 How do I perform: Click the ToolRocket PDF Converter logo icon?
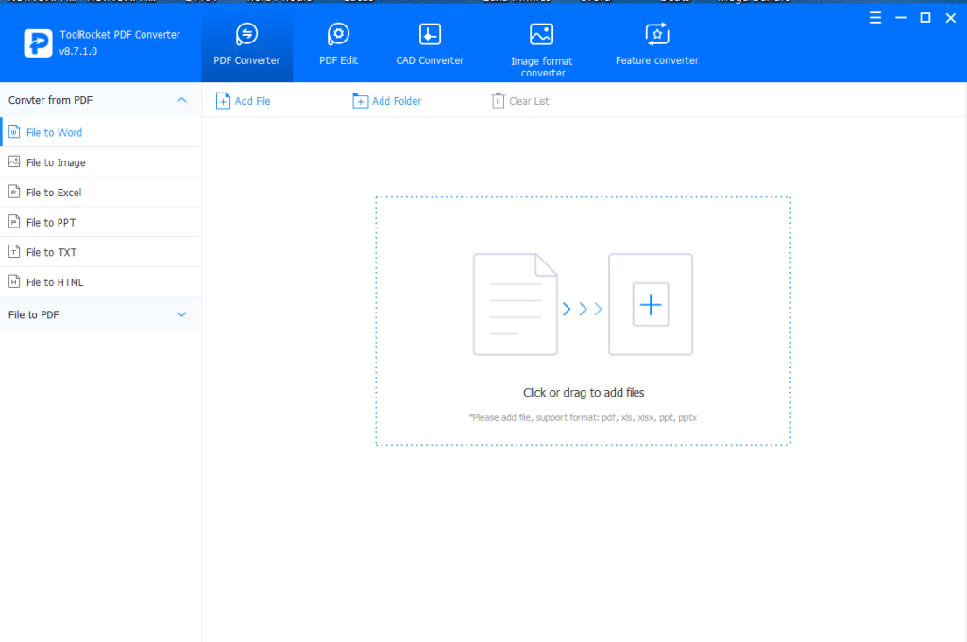tap(38, 43)
